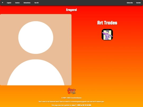The height and width of the screenshot is (107, 143).
Task: Click the Art Trades heading
Action: pyautogui.click(x=107, y=23)
